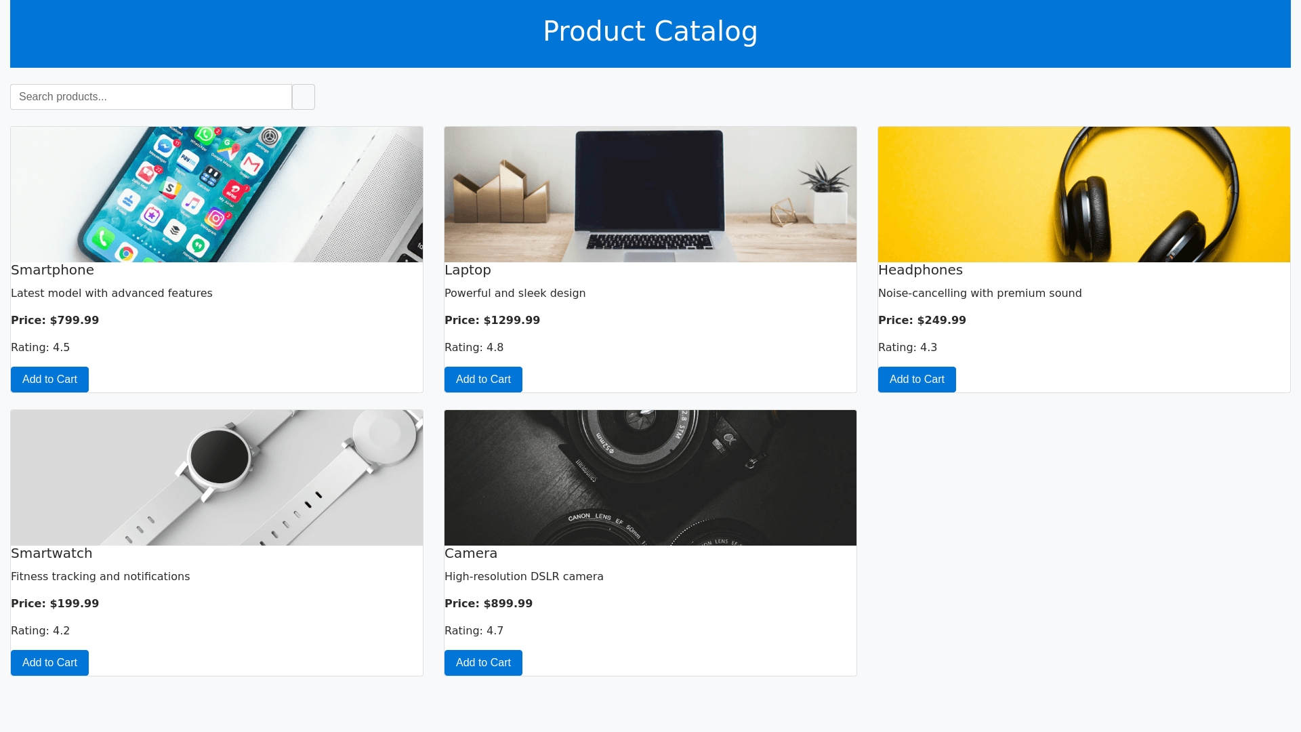Screen dimensions: 1301x732
Task: Click the Laptop product title
Action: (468, 270)
